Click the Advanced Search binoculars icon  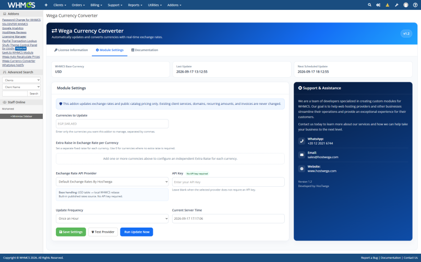point(5,72)
